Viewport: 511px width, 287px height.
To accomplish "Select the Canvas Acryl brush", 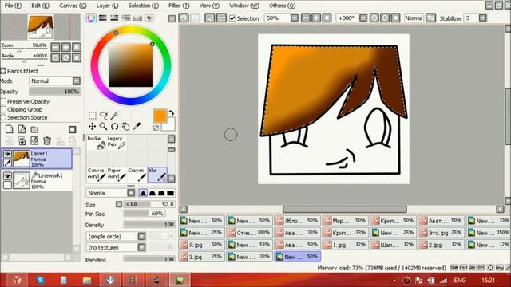I will tap(96, 175).
